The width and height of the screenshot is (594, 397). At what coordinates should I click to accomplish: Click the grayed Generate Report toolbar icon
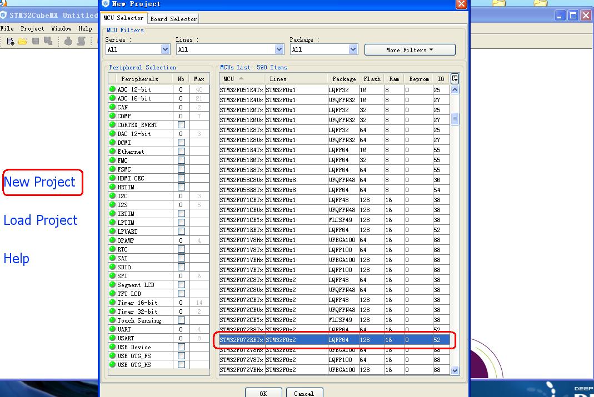(81, 41)
